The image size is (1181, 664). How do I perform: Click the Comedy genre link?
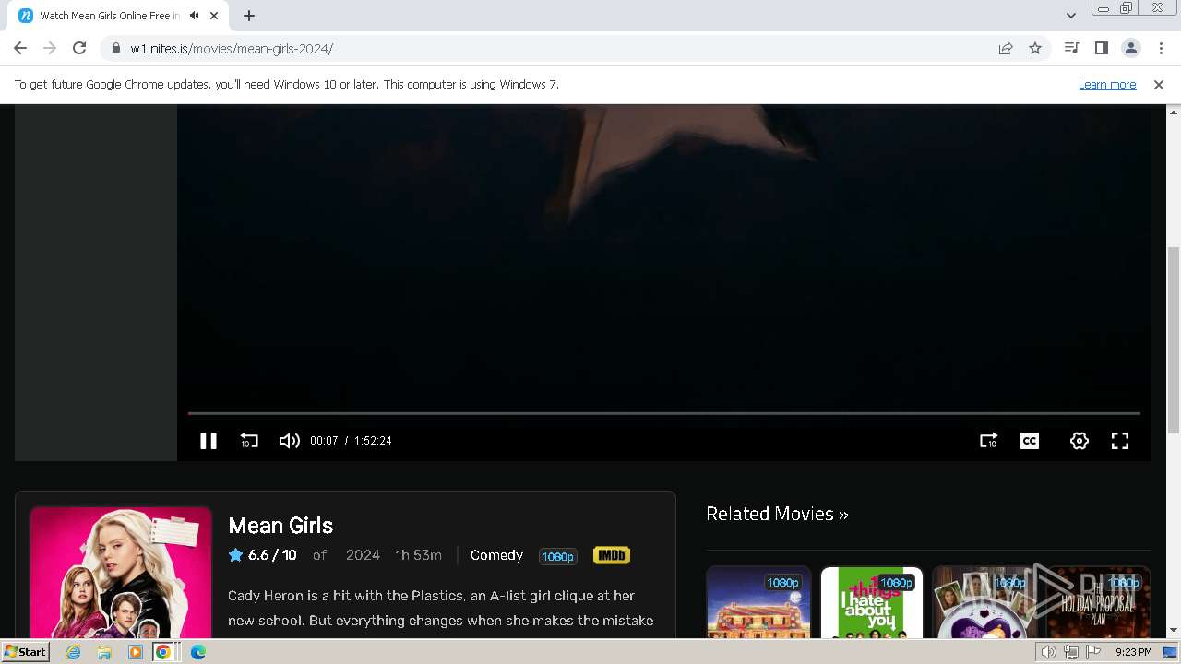click(496, 555)
